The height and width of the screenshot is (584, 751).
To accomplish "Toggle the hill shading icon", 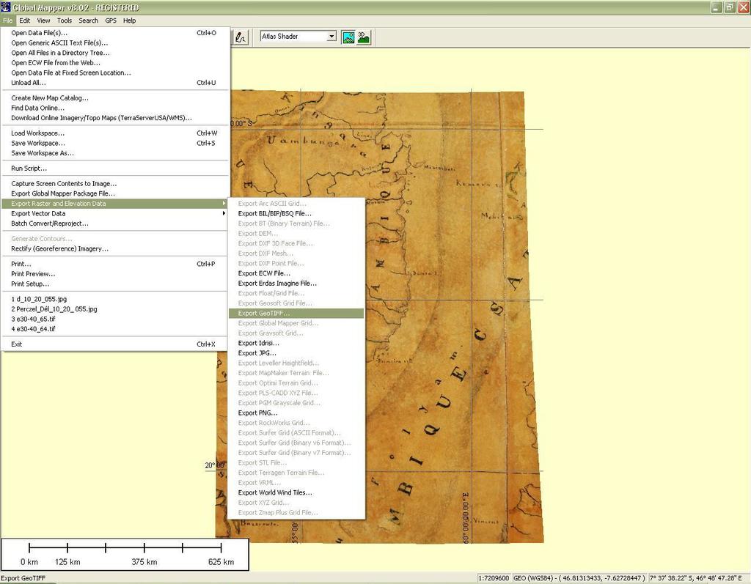I will pyautogui.click(x=348, y=37).
